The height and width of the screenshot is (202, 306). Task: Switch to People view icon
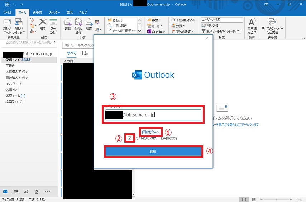point(26,192)
